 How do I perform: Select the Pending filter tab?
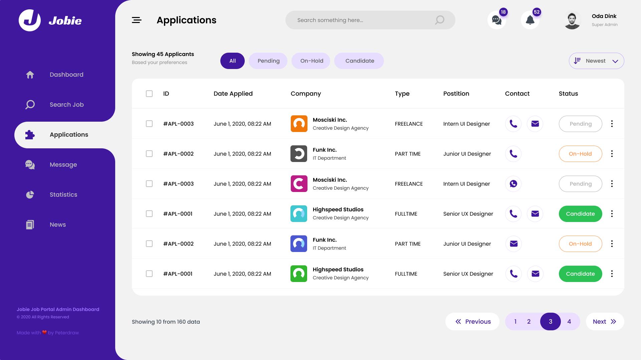click(268, 61)
